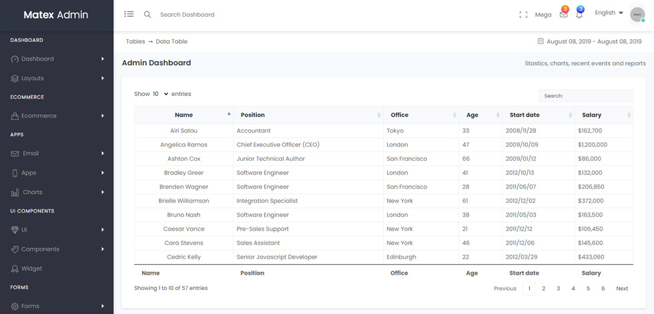Sort table by Start date arrows

tap(570, 115)
